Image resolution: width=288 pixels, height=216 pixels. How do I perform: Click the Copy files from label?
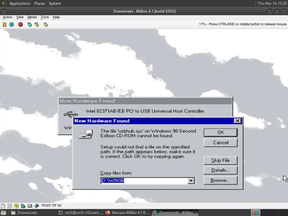coord(116,173)
